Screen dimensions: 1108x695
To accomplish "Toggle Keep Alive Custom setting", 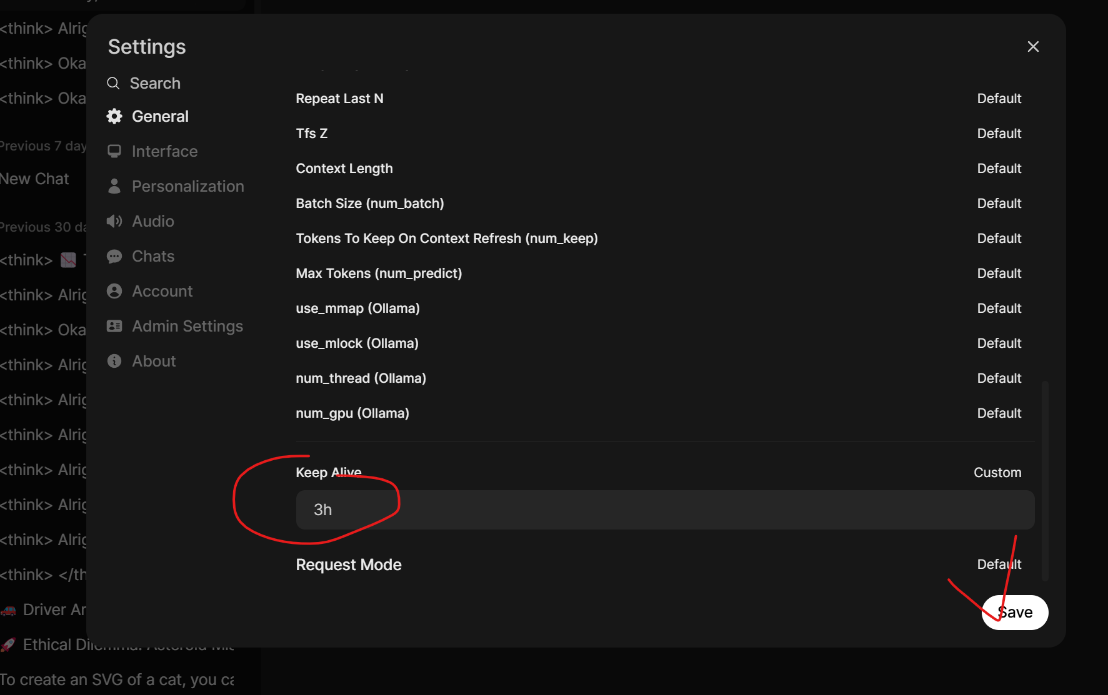I will coord(997,473).
